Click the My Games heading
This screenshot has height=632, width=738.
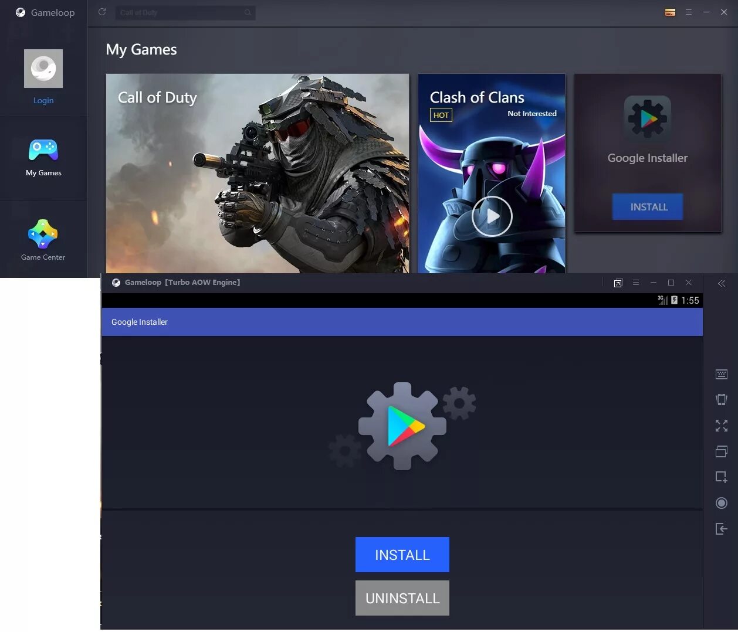141,50
